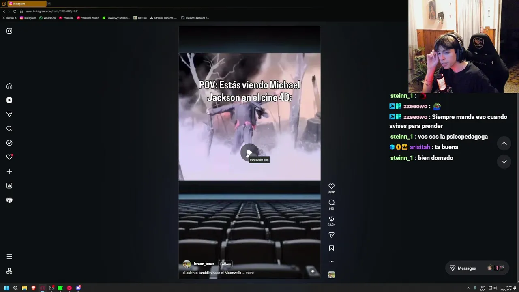Image resolution: width=519 pixels, height=292 pixels.
Task: Like the reel with the heart icon
Action: coord(331,186)
